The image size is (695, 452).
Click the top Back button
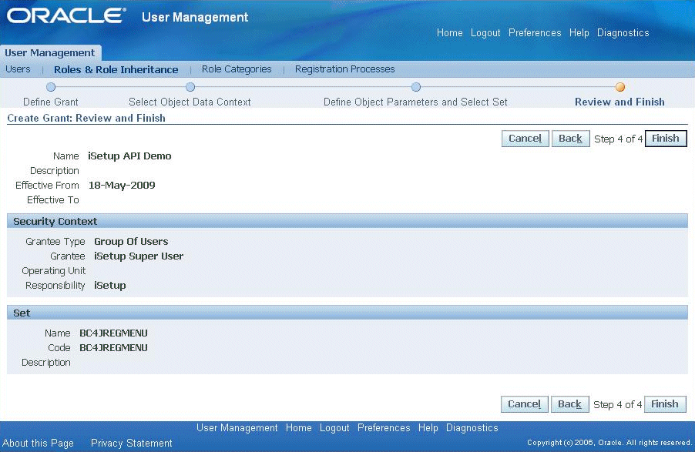pyautogui.click(x=570, y=139)
